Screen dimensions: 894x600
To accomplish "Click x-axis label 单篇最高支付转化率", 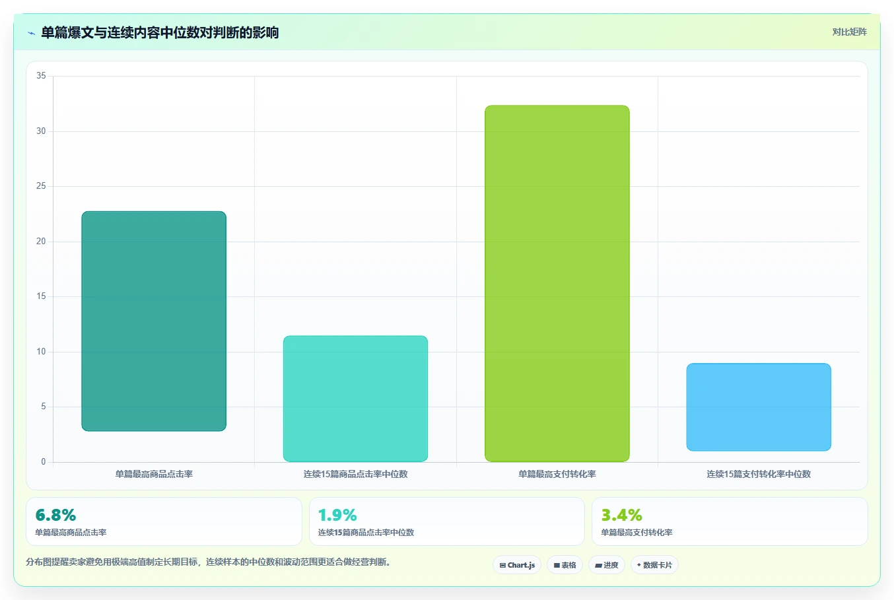I will (557, 474).
